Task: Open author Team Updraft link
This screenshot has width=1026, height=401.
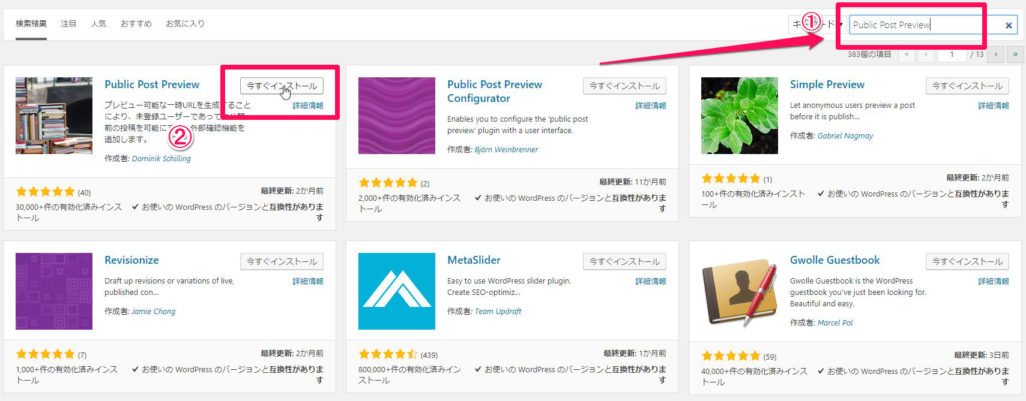Action: [x=498, y=312]
